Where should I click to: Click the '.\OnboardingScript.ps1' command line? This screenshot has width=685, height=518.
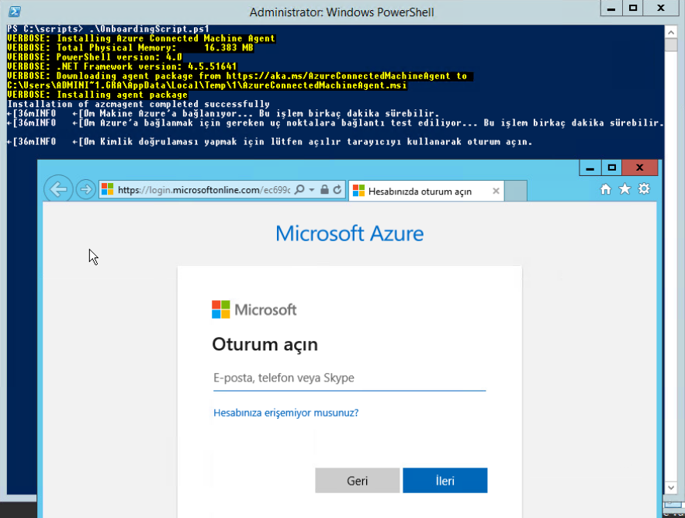click(x=150, y=29)
